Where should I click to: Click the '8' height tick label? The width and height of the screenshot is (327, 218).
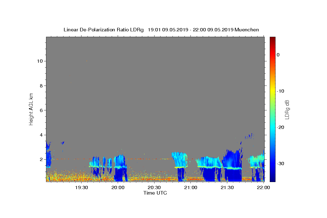(x=41, y=86)
